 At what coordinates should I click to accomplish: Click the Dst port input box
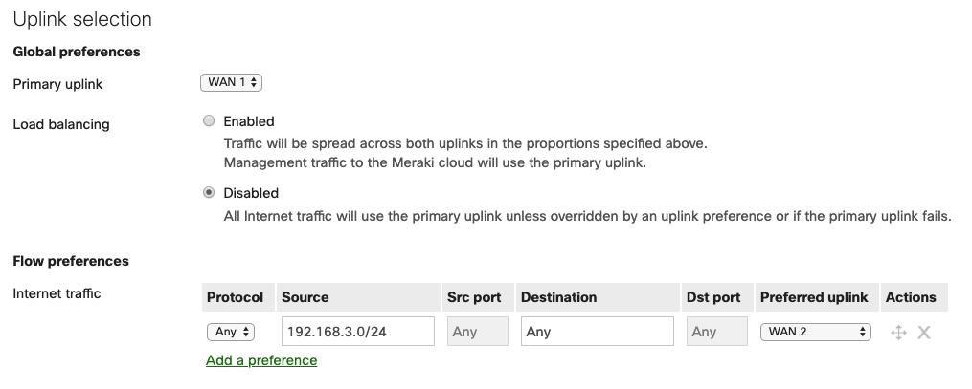point(715,332)
